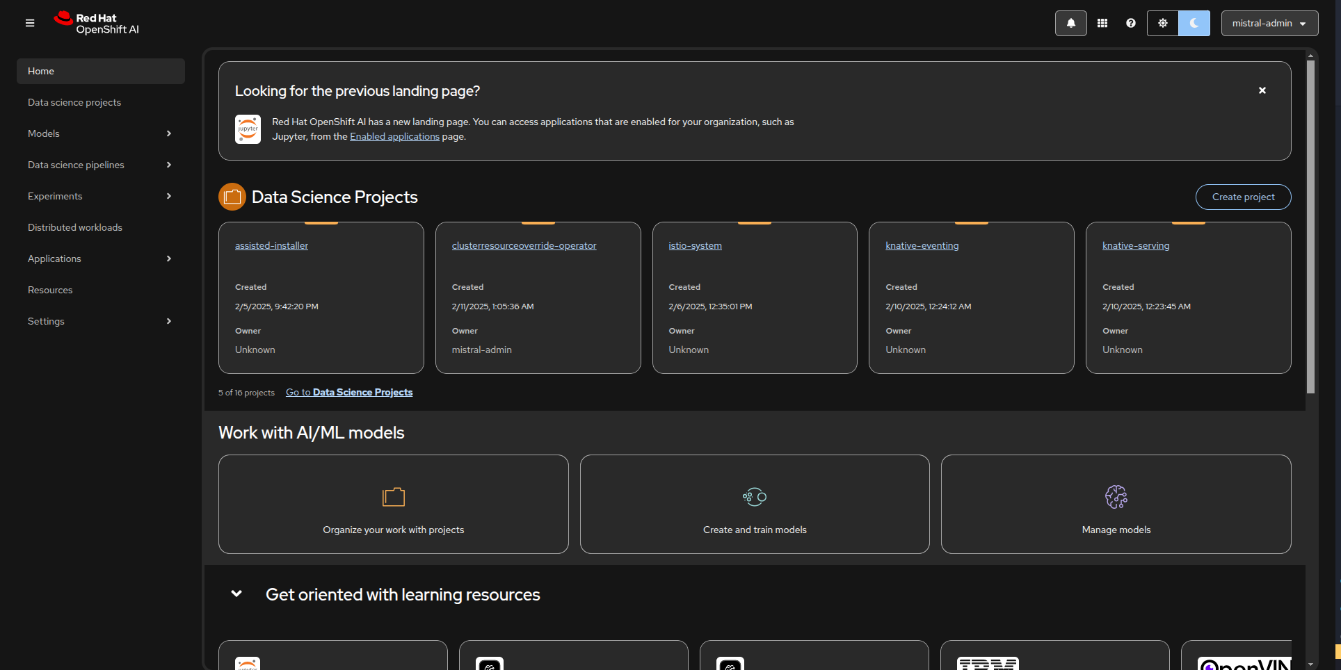The image size is (1341, 670).
Task: Click the Jupyter icon in the banner
Action: (x=248, y=129)
